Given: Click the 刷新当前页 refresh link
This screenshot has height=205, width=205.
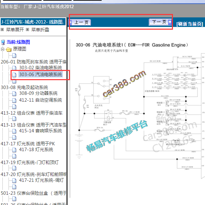Looking at the screenshot, I should coord(190,24).
